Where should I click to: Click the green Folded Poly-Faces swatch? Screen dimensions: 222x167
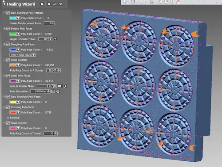pos(13,34)
